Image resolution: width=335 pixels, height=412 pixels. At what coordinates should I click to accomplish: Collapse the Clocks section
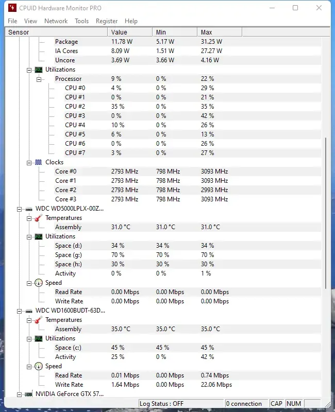(28, 162)
